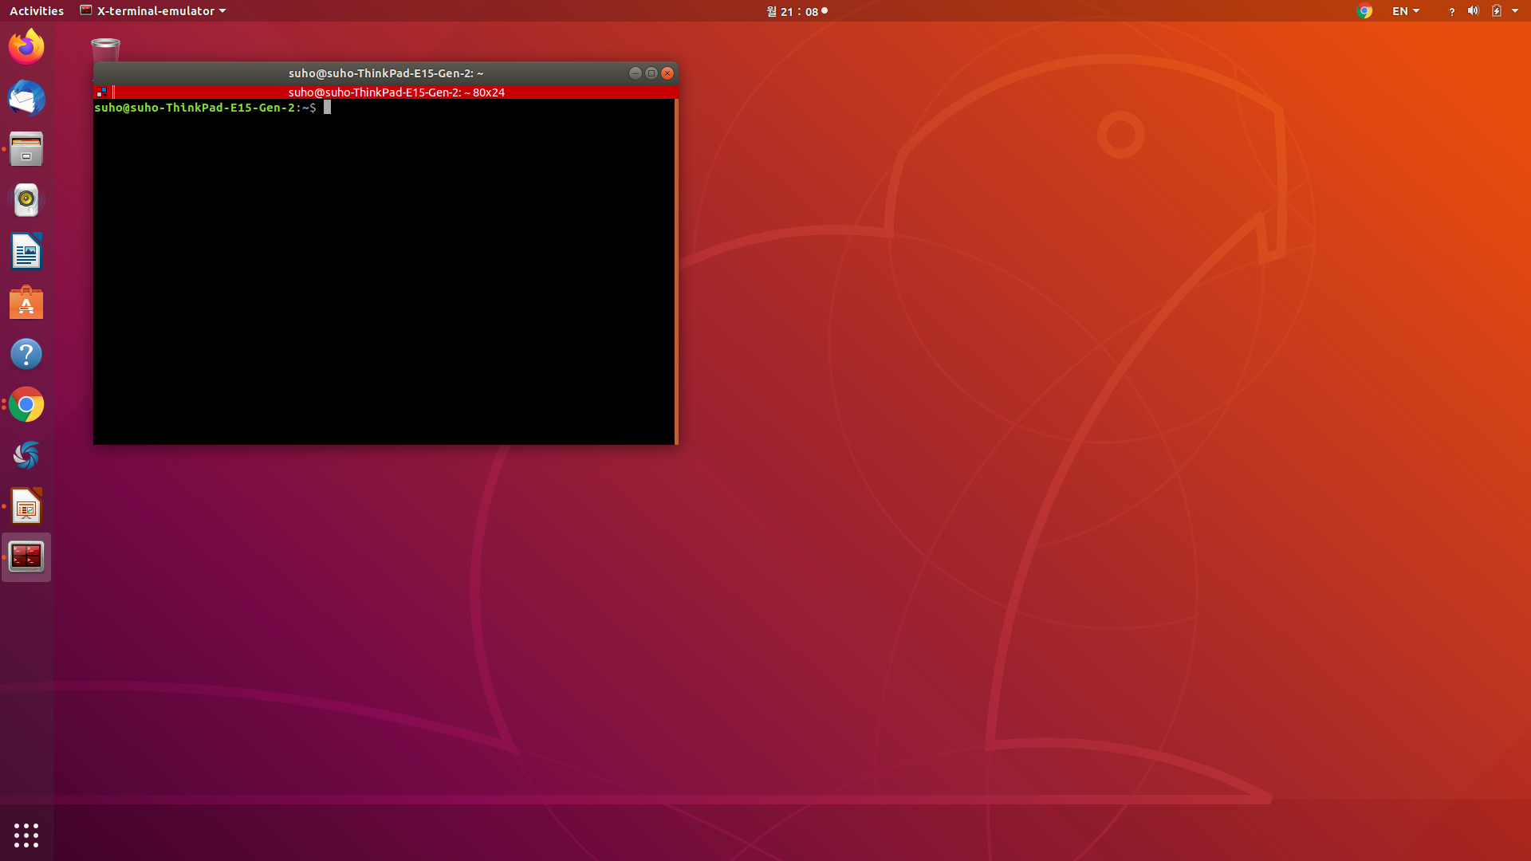1531x861 pixels.
Task: Click the volume icon in top bar
Action: coord(1473,11)
